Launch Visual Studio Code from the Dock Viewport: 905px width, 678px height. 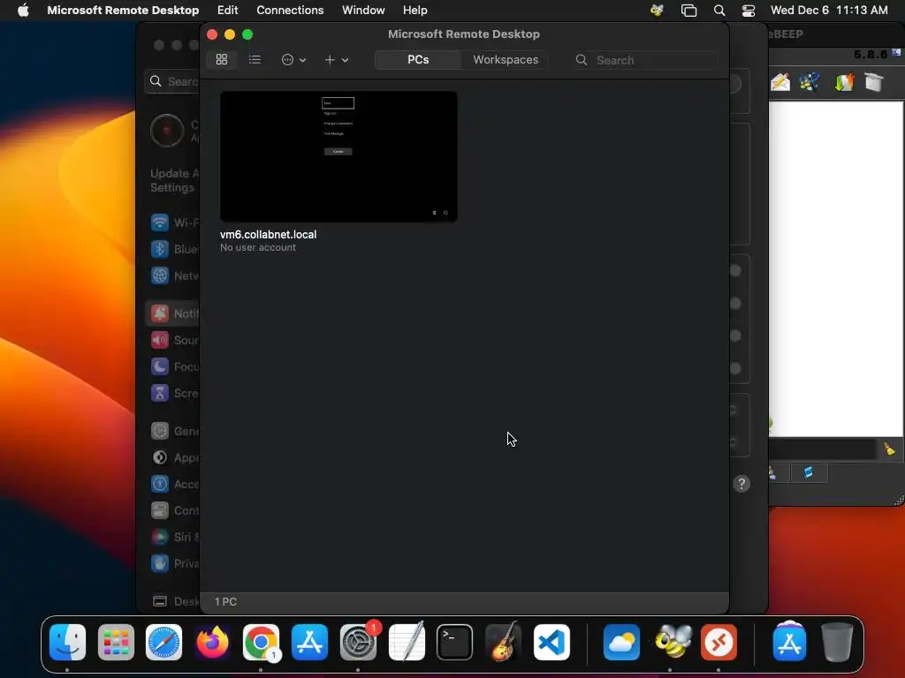551,643
